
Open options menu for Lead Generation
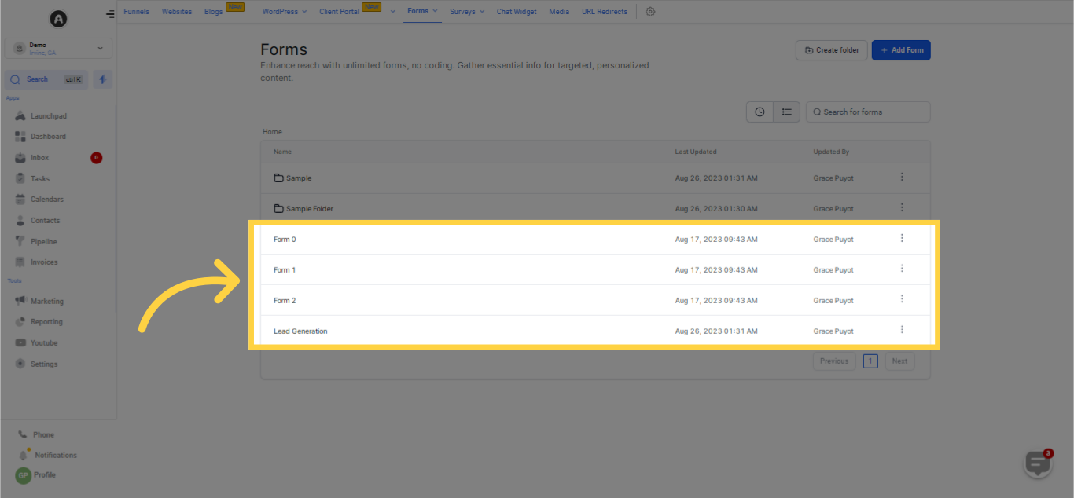[x=902, y=330]
